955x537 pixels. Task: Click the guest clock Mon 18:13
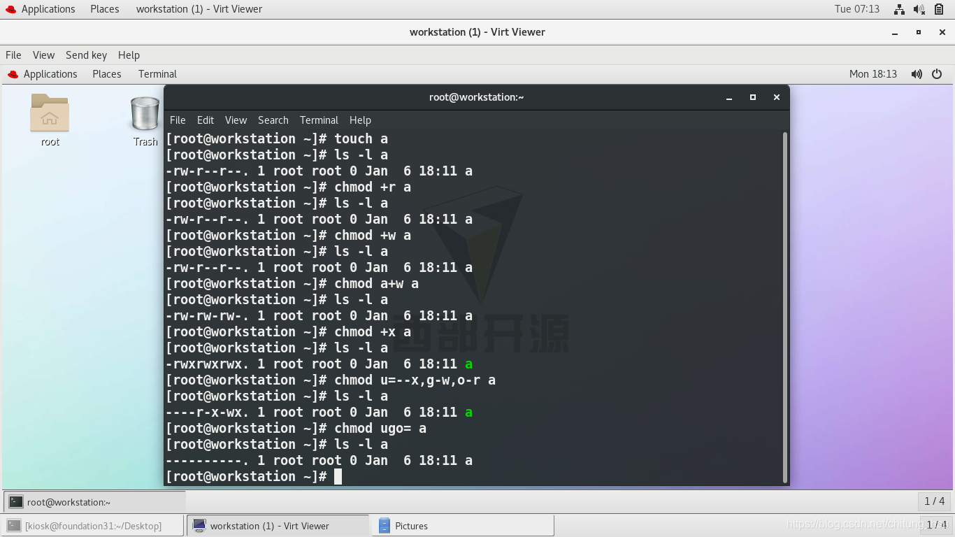(x=873, y=74)
